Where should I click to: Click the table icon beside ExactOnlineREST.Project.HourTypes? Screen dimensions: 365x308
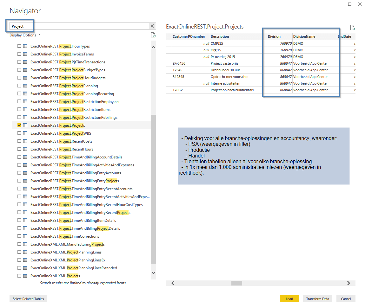pos(25,46)
